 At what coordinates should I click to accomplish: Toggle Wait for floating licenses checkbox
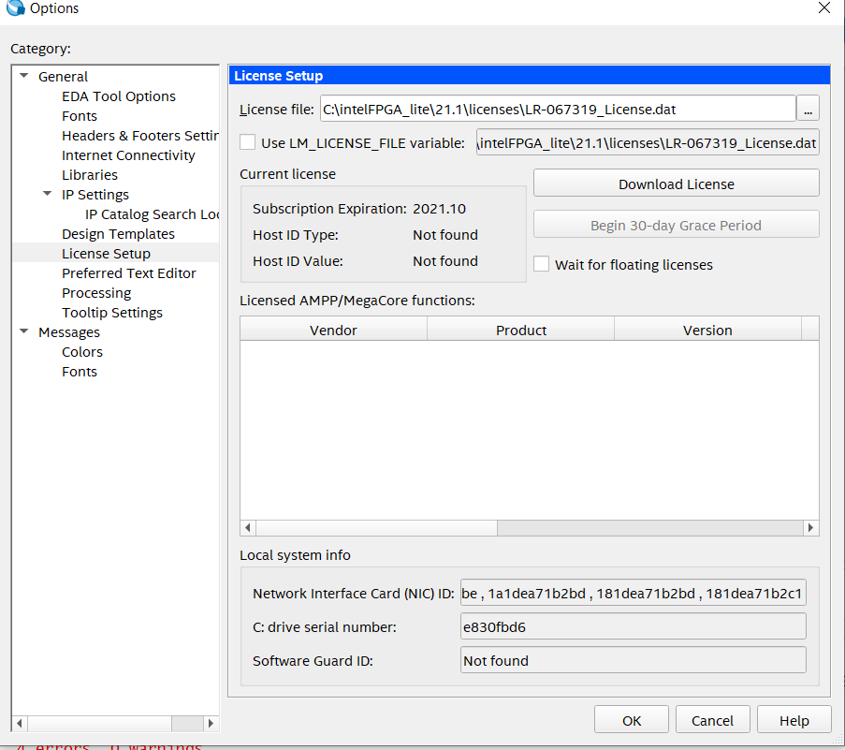click(541, 264)
